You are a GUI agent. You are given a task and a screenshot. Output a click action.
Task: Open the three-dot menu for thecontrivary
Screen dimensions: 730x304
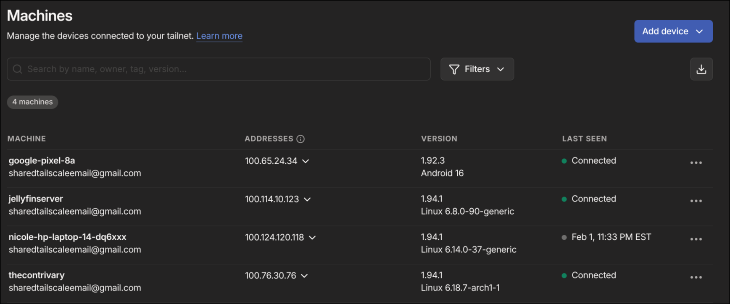point(696,278)
